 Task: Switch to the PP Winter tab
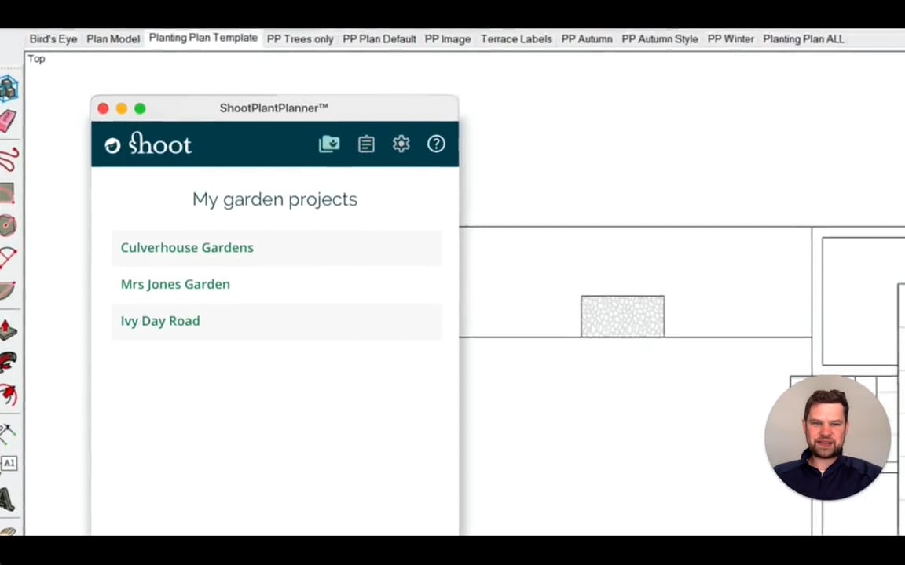(731, 39)
